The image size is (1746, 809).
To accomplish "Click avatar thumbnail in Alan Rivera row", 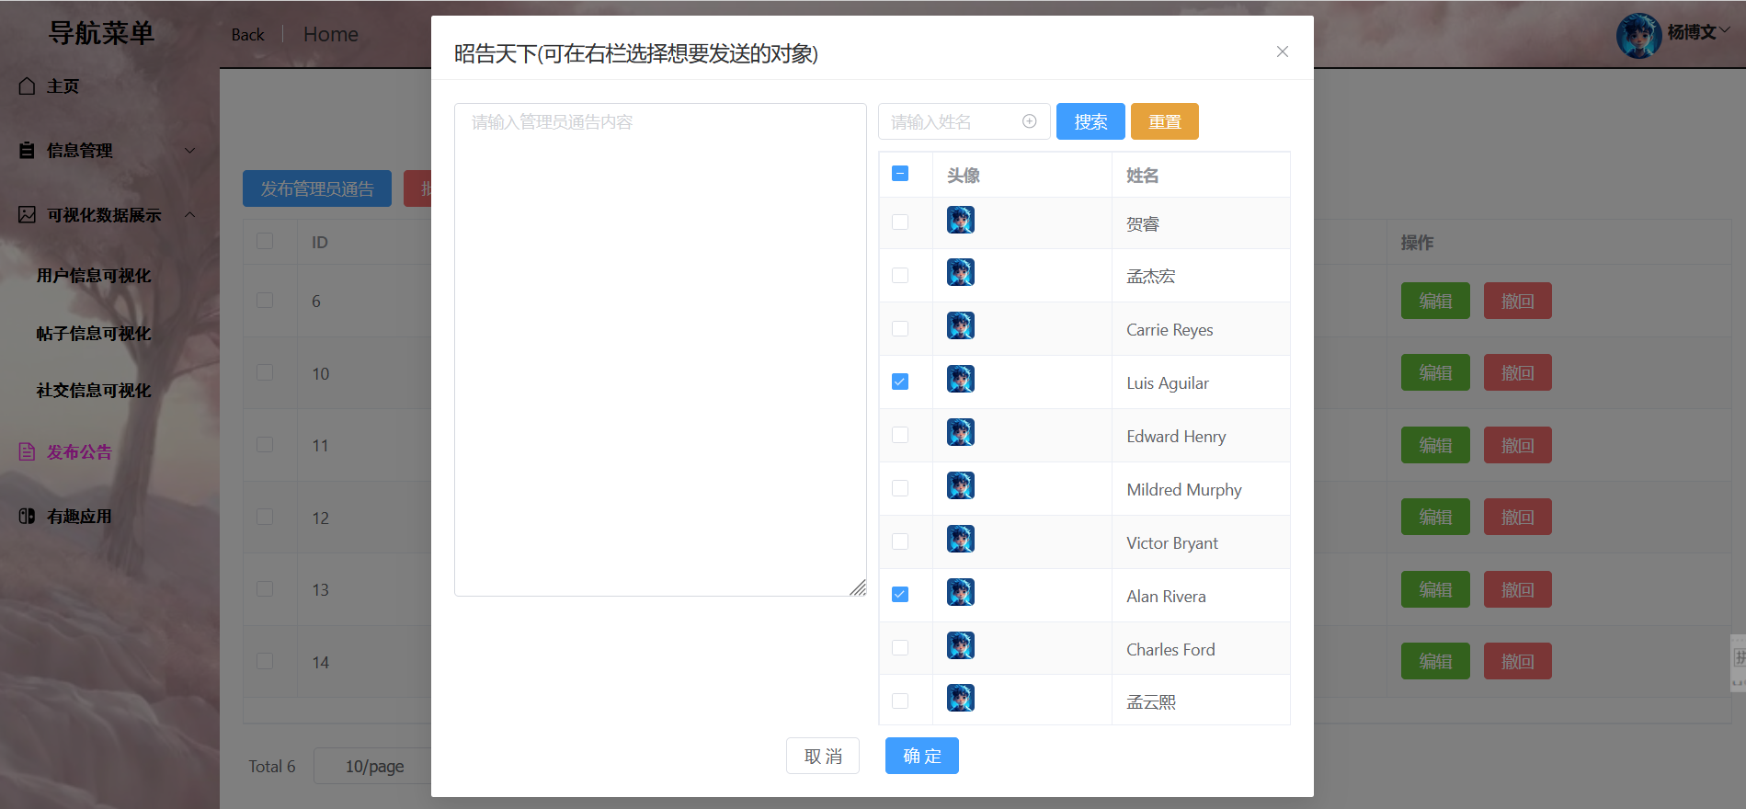I will [961, 592].
